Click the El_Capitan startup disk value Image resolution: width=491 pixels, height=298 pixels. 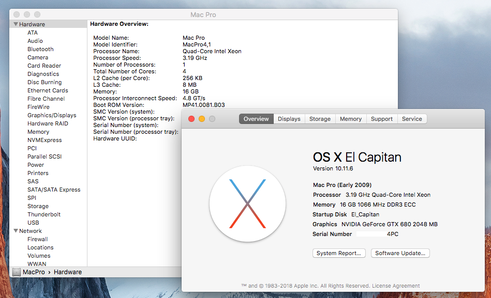pyautogui.click(x=365, y=214)
